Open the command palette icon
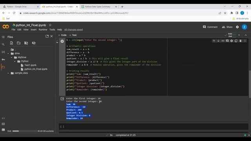 [x=3, y=124]
